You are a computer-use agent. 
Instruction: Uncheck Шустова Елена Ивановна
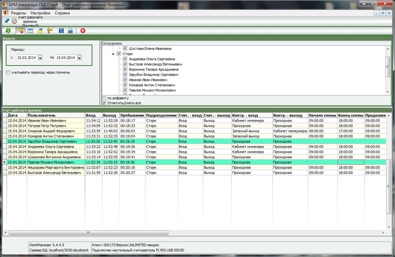coord(125,49)
